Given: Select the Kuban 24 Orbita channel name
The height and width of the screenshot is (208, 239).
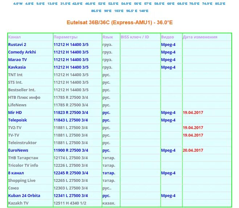Looking at the screenshot, I should click(x=24, y=196).
